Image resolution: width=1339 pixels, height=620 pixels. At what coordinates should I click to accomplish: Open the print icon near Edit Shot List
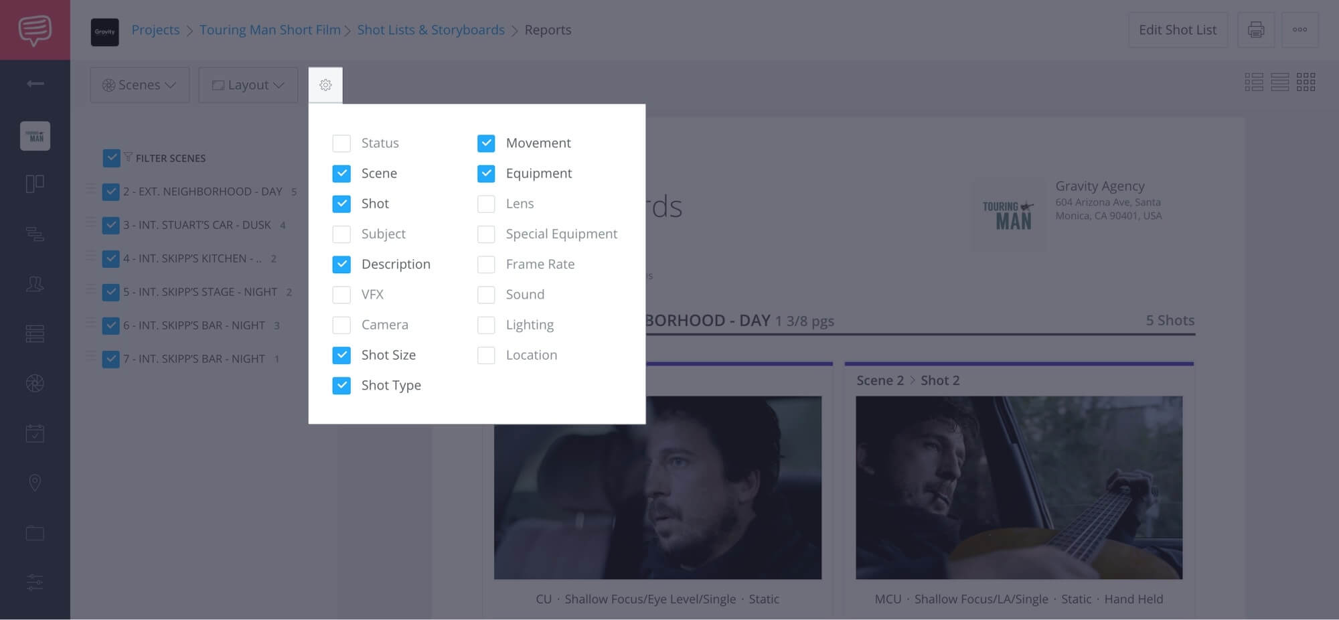(1256, 29)
